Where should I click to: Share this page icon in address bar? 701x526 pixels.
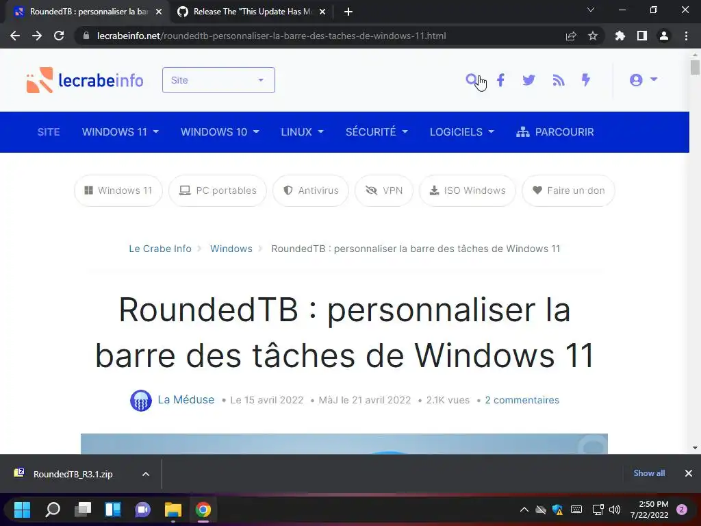pyautogui.click(x=571, y=36)
